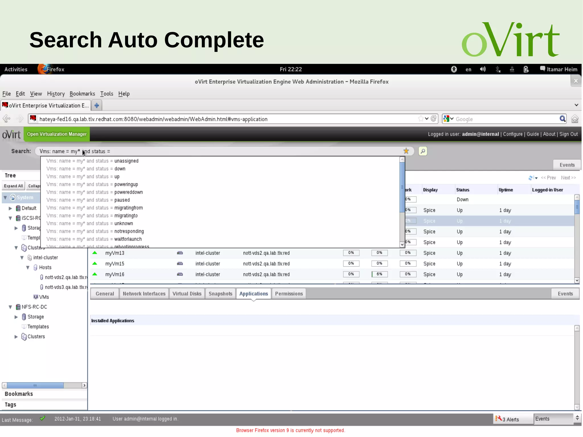The width and height of the screenshot is (583, 437).
Task: Collapse the System tree node
Action: (5, 197)
